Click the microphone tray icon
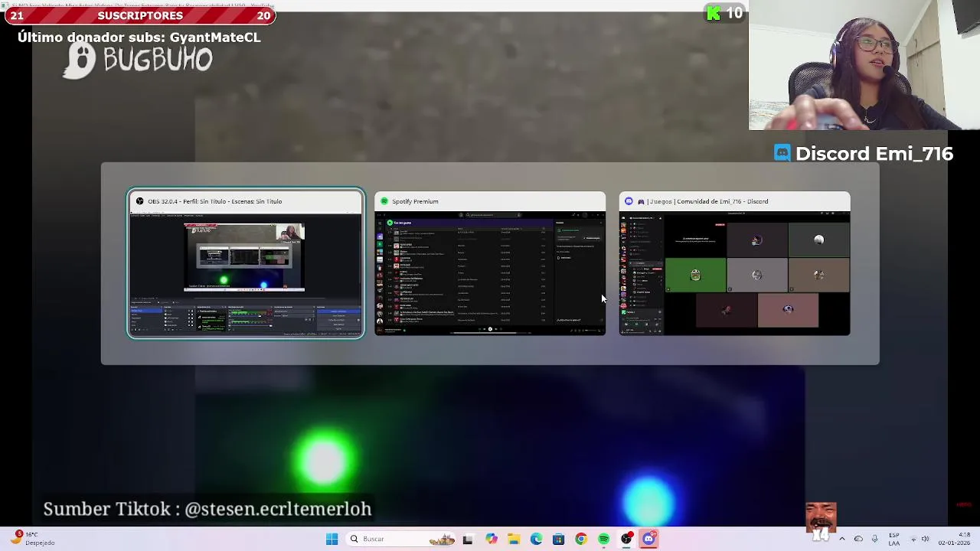 874,539
